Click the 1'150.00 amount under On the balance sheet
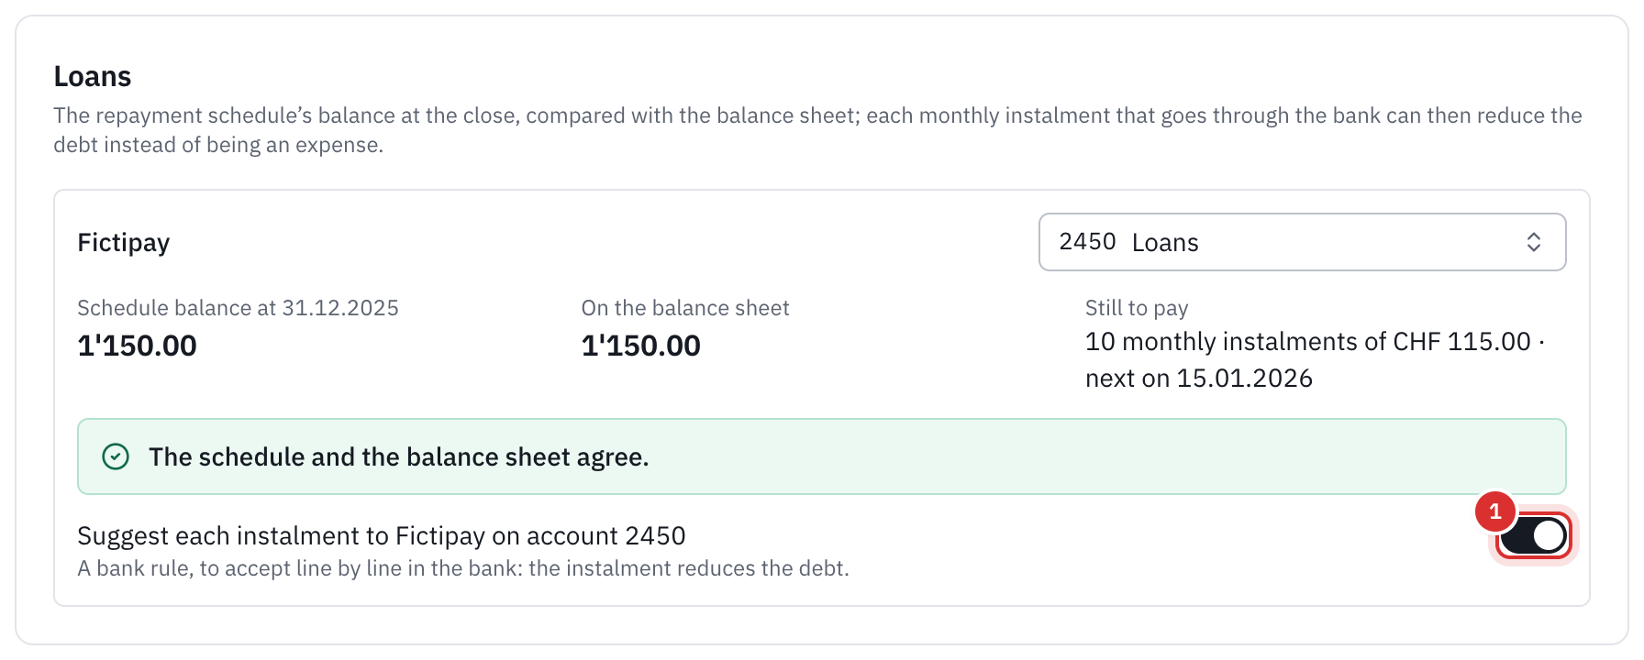 (x=641, y=346)
